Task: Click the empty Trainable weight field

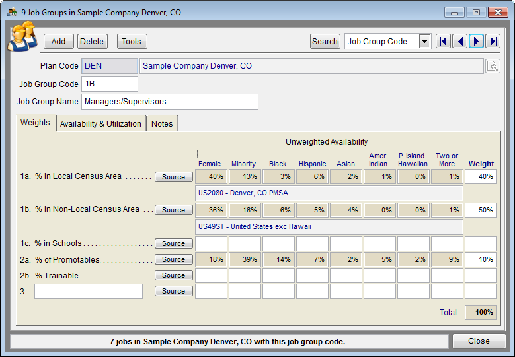Action: click(x=481, y=275)
